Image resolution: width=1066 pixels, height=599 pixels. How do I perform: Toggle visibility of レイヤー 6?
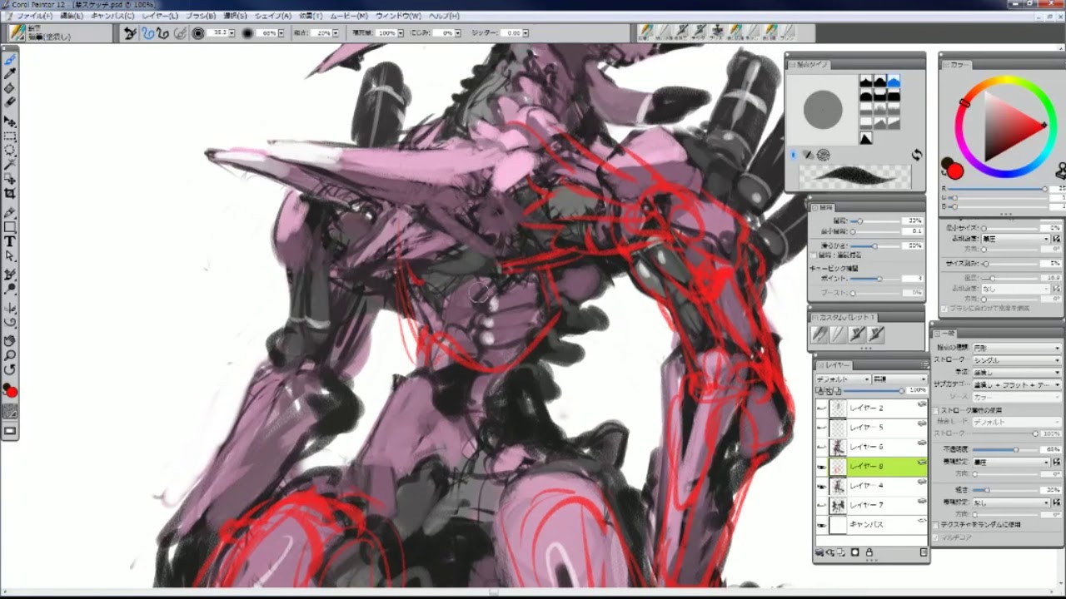coord(822,448)
